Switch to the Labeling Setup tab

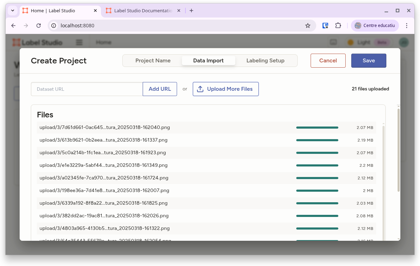point(265,61)
